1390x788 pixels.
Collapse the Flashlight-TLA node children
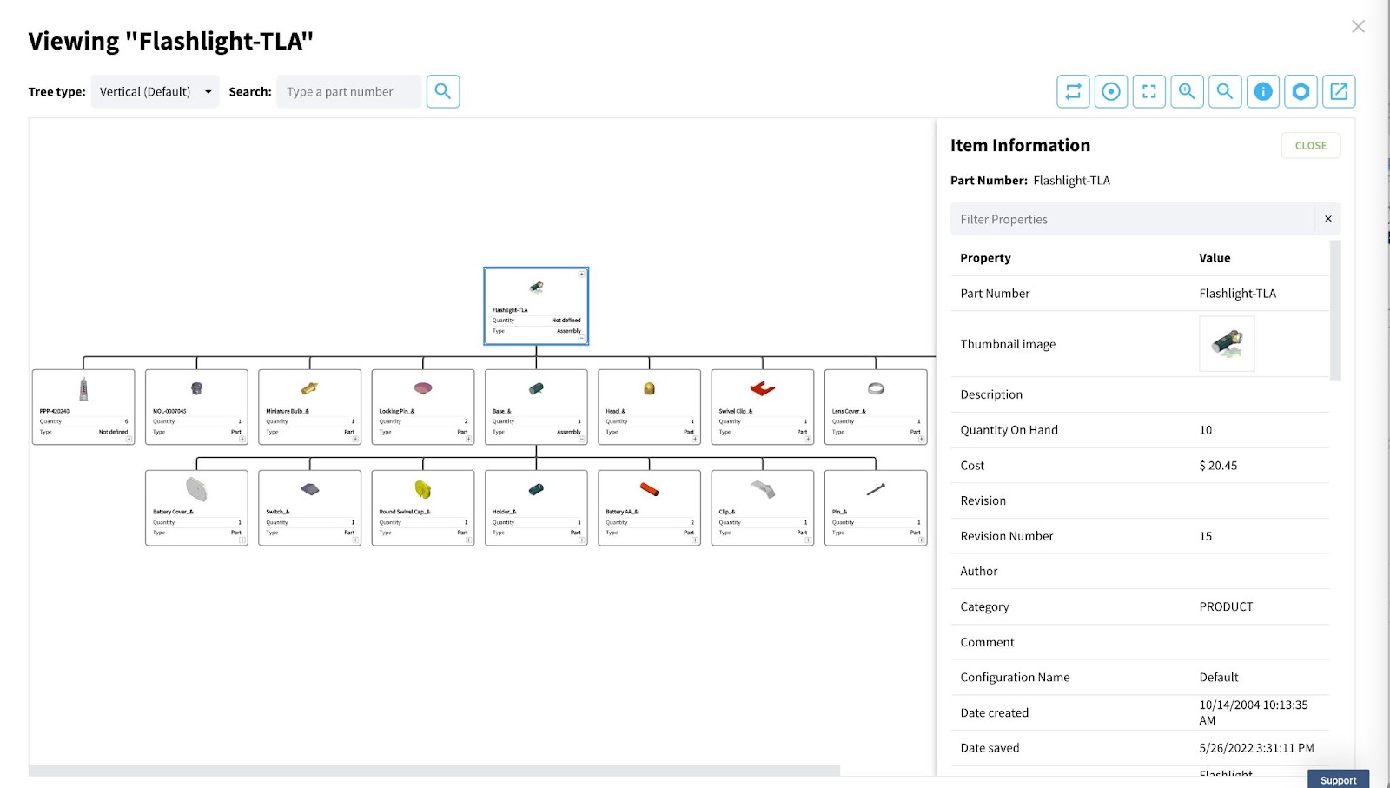(582, 339)
